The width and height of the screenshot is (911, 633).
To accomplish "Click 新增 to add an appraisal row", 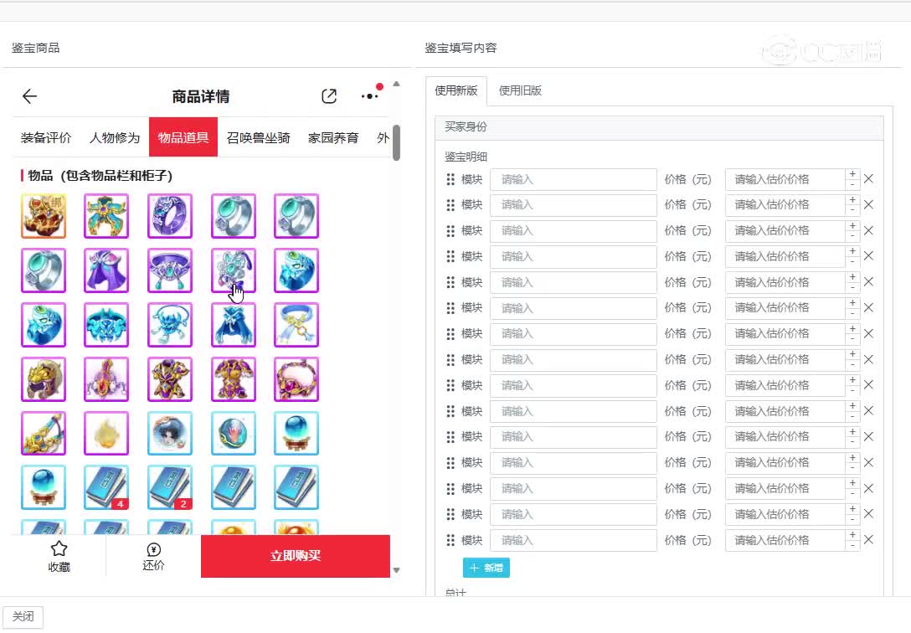I will tap(486, 568).
